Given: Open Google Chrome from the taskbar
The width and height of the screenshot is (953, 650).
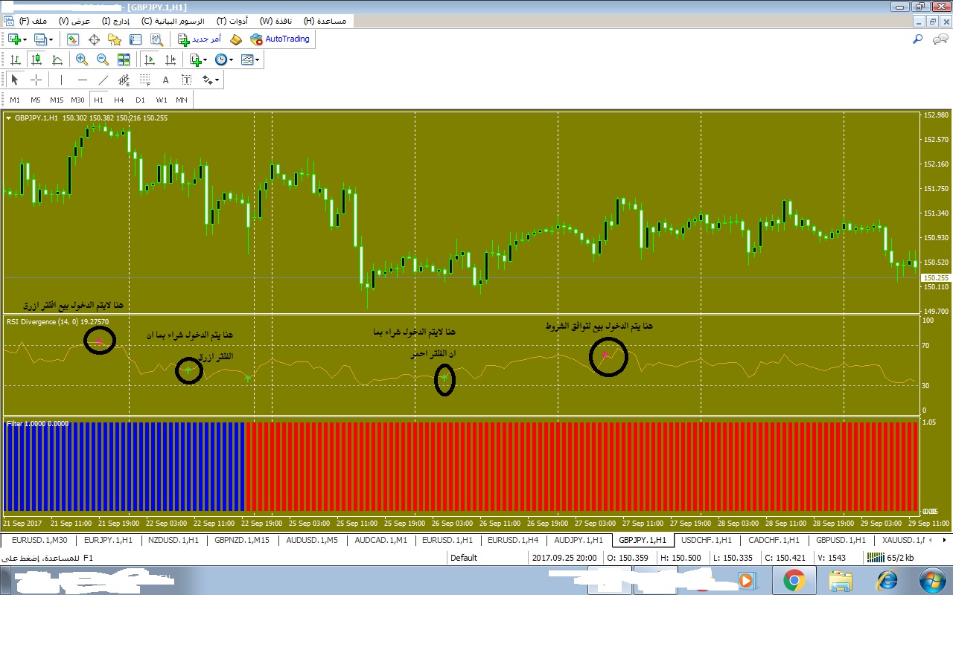Looking at the screenshot, I should click(794, 579).
